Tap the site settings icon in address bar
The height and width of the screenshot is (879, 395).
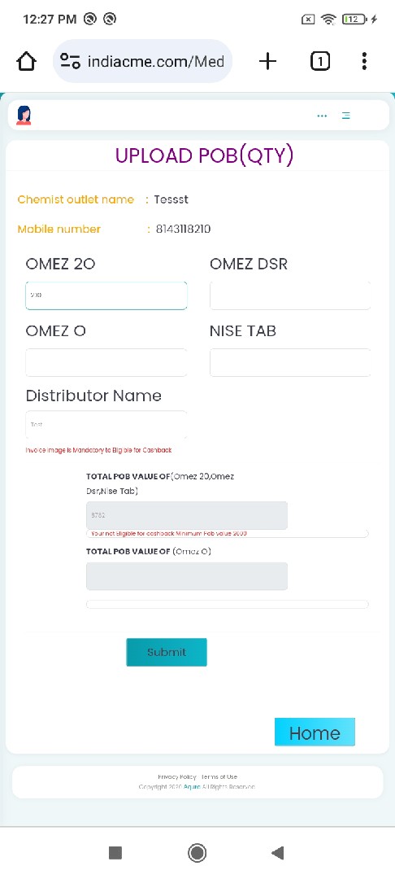coord(70,61)
